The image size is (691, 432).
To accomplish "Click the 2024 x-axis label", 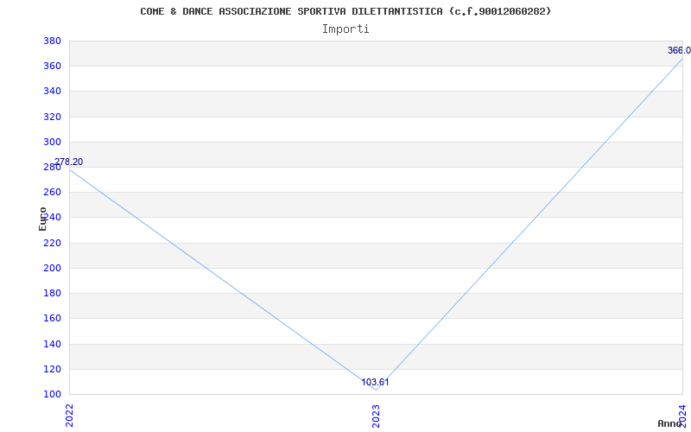I will pos(682,415).
